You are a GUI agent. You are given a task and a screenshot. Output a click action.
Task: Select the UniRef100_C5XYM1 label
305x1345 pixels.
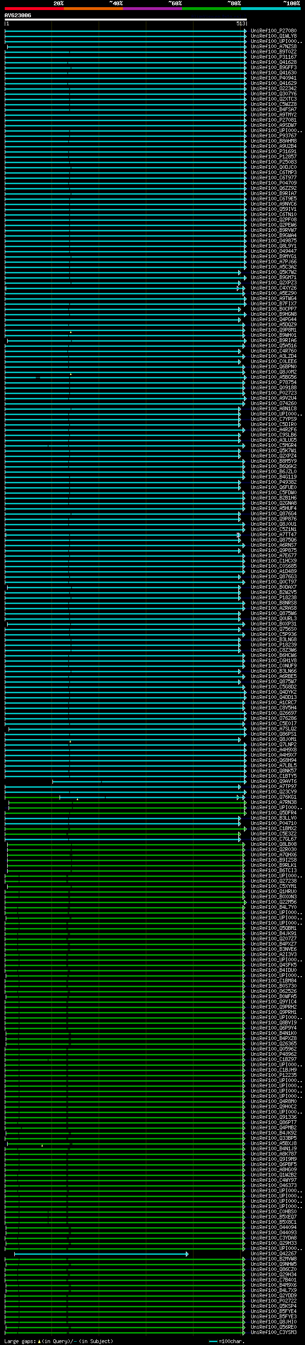273,886
